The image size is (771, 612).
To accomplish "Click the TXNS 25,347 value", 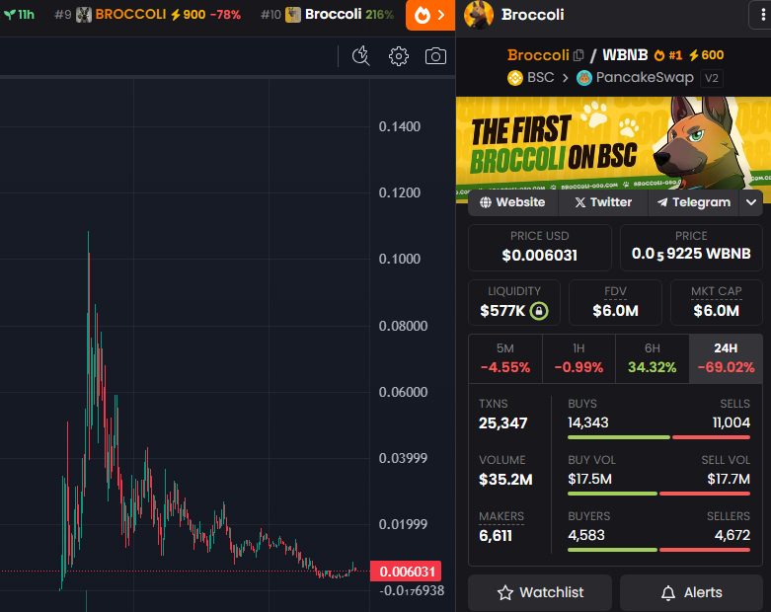I will tap(503, 423).
